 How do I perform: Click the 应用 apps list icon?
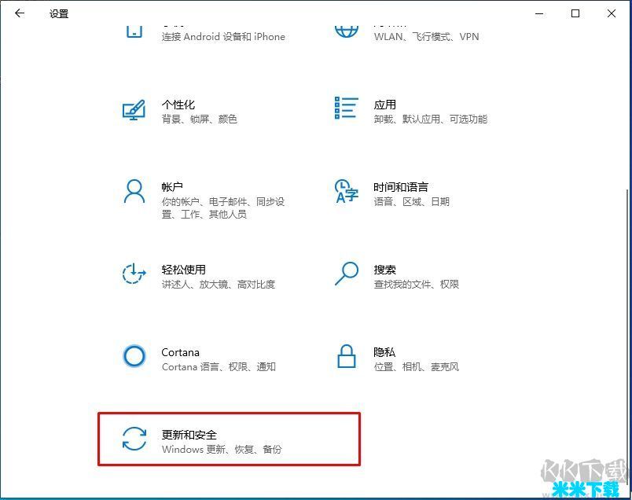(x=346, y=108)
